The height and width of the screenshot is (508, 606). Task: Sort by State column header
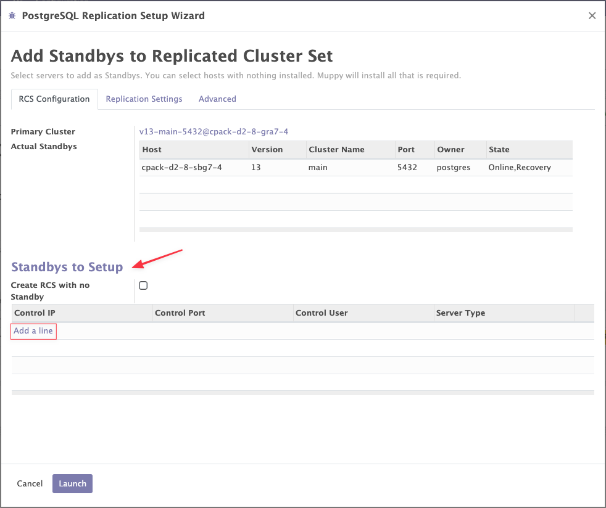click(x=499, y=150)
